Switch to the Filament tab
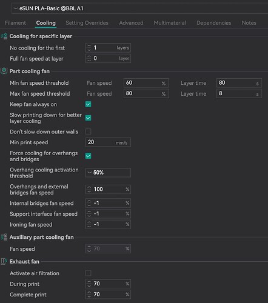Screen dimensions: 268x303 tap(15, 23)
